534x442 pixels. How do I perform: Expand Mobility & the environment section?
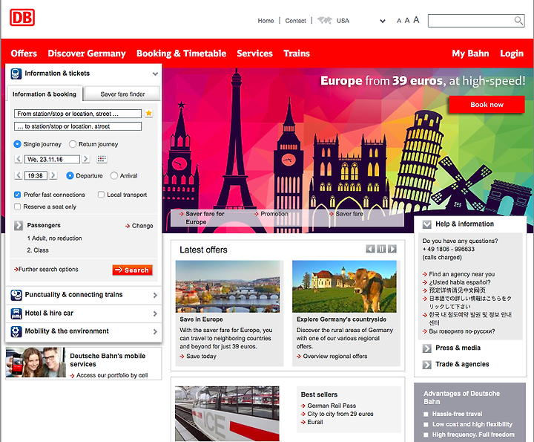[155, 331]
